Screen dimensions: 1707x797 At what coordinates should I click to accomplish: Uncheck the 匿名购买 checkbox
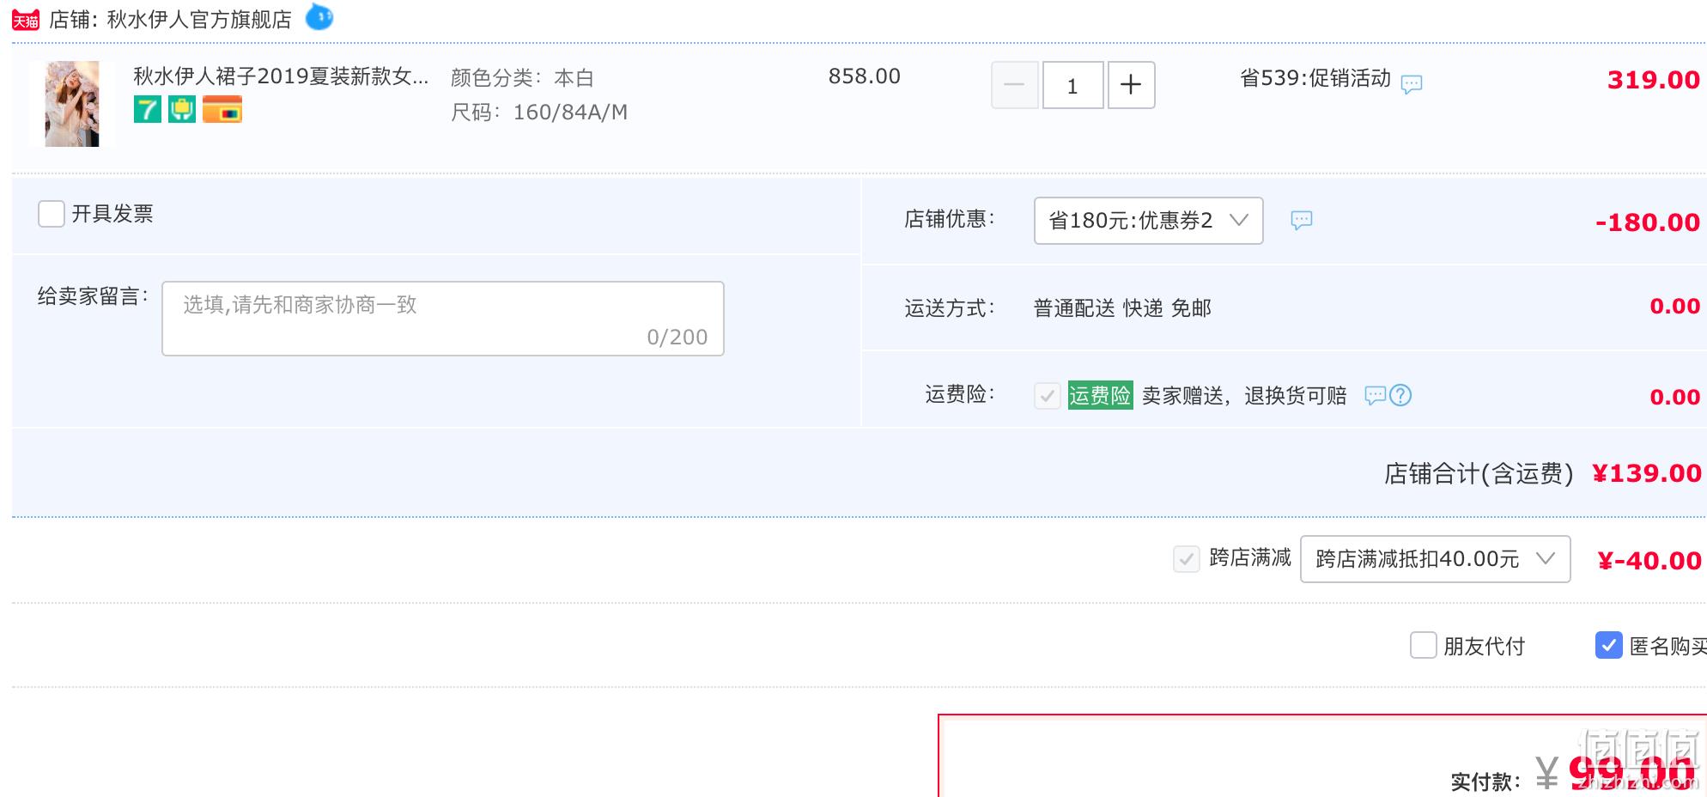[x=1609, y=645]
